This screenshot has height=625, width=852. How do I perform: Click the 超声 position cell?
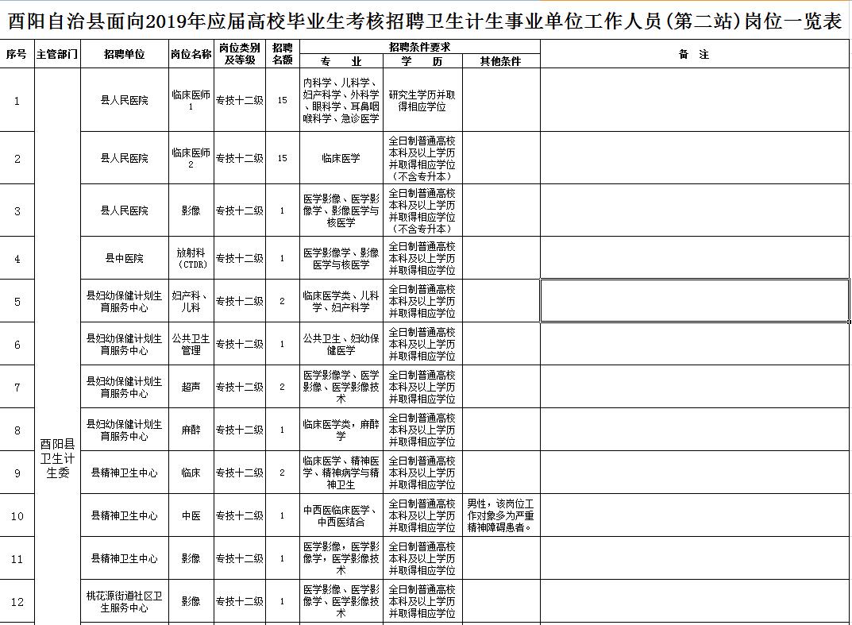[191, 387]
